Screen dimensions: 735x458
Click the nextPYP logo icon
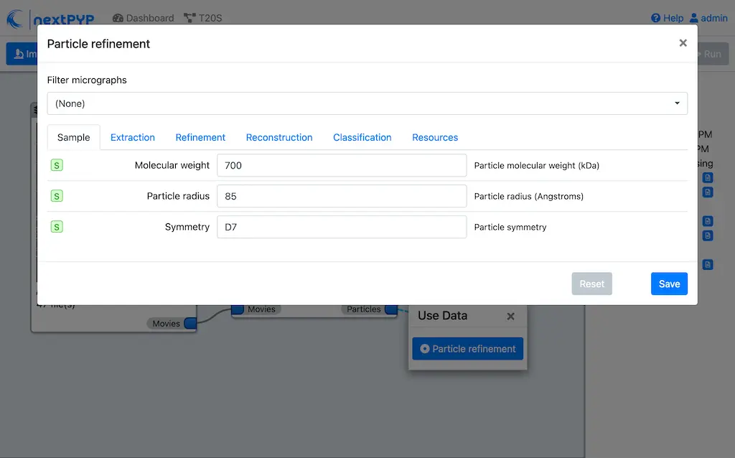point(14,19)
